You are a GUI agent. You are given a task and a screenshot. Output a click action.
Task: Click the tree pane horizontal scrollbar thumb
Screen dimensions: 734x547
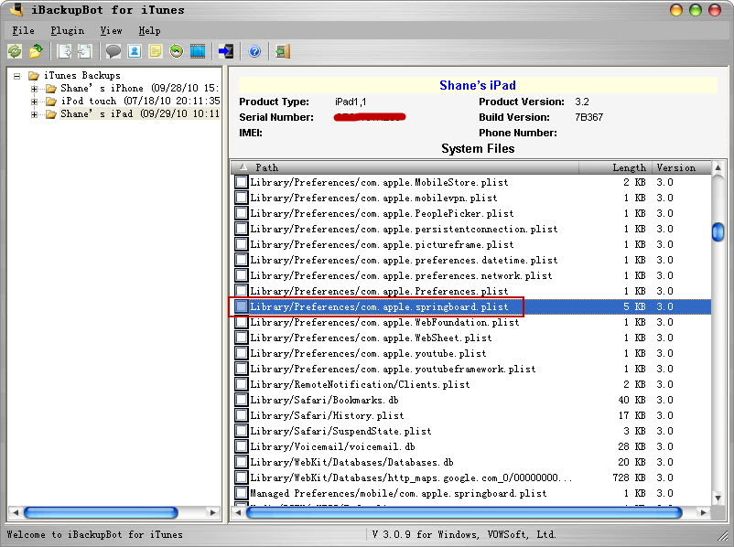coord(101,512)
